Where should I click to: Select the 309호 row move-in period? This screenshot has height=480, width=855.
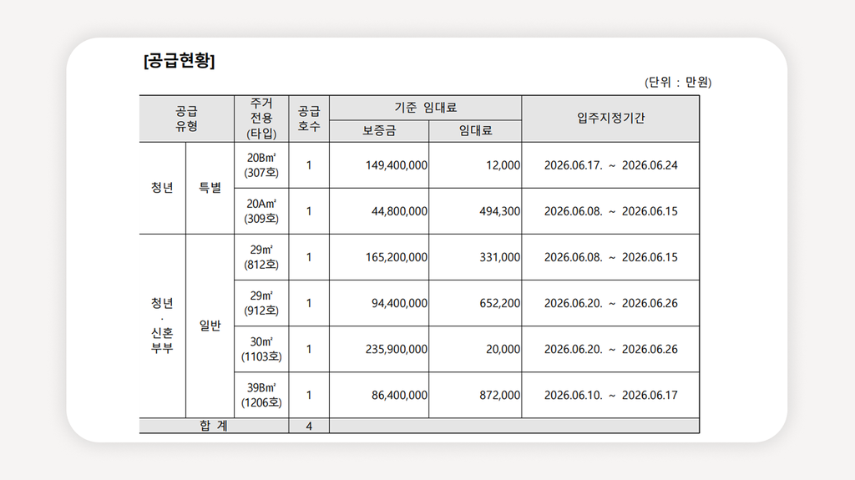[x=610, y=211]
